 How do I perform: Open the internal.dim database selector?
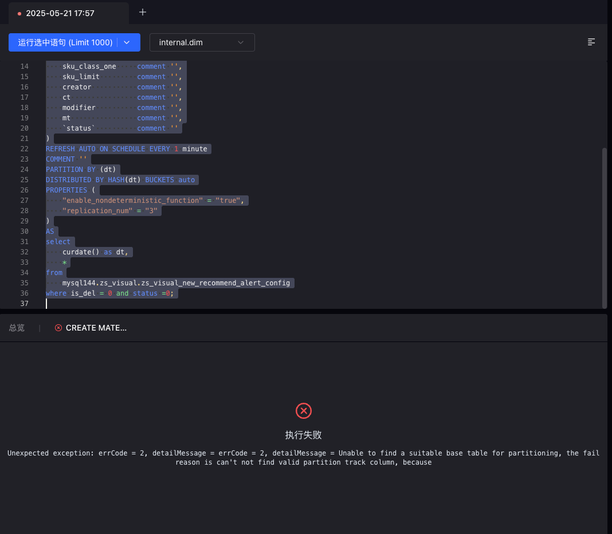tap(202, 42)
